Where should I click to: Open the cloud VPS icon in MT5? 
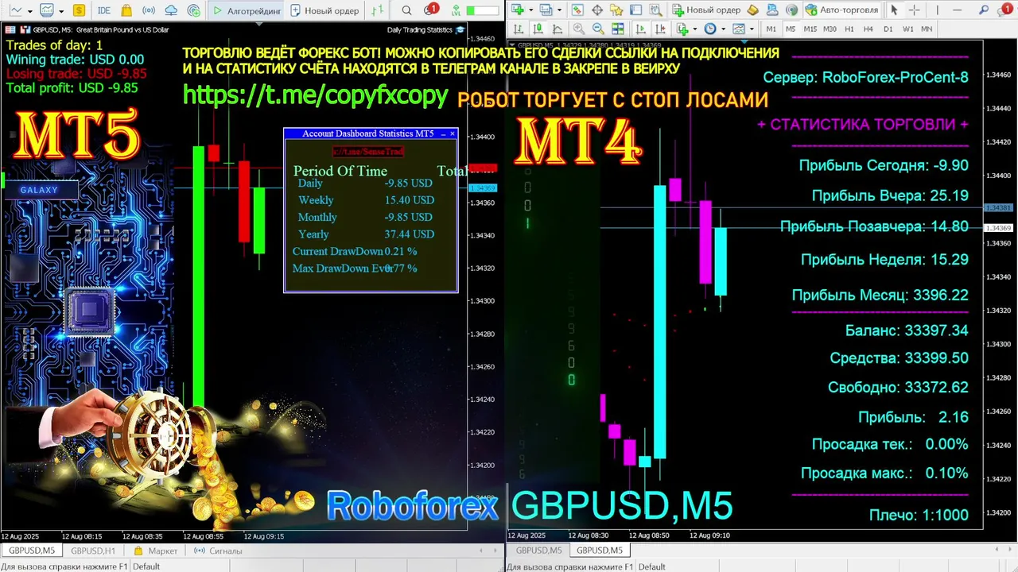[x=171, y=10]
